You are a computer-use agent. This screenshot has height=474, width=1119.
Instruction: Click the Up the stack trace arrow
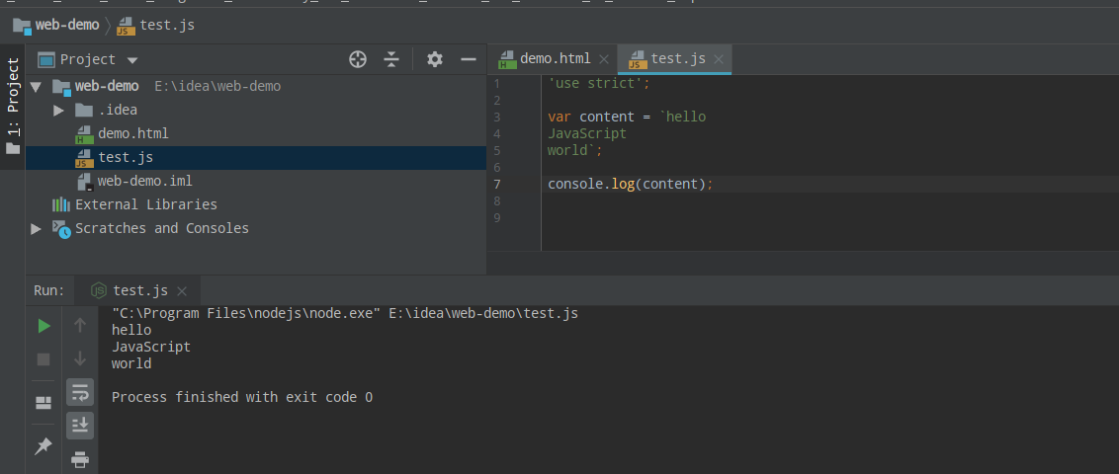[x=80, y=326]
